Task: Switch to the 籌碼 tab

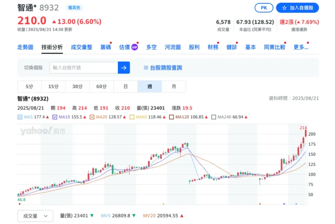Action: (x=106, y=47)
